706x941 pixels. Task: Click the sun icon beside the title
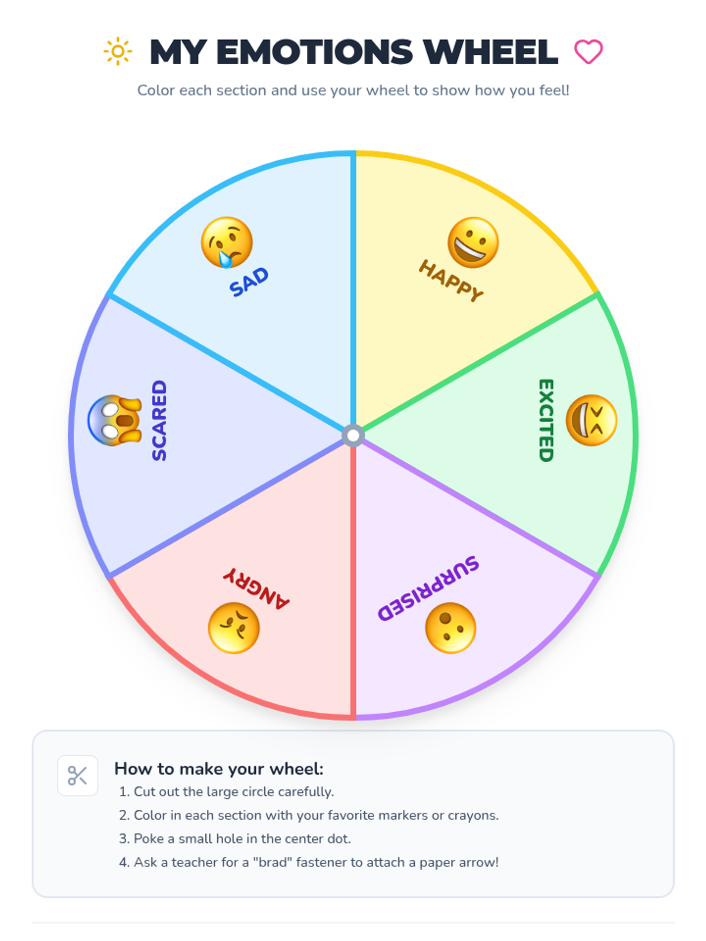[118, 52]
